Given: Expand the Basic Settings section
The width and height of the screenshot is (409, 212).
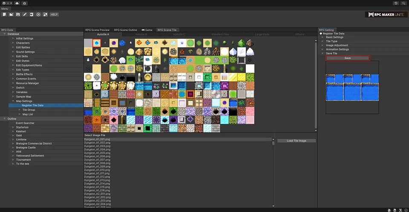Looking at the screenshot, I should tap(334, 37).
